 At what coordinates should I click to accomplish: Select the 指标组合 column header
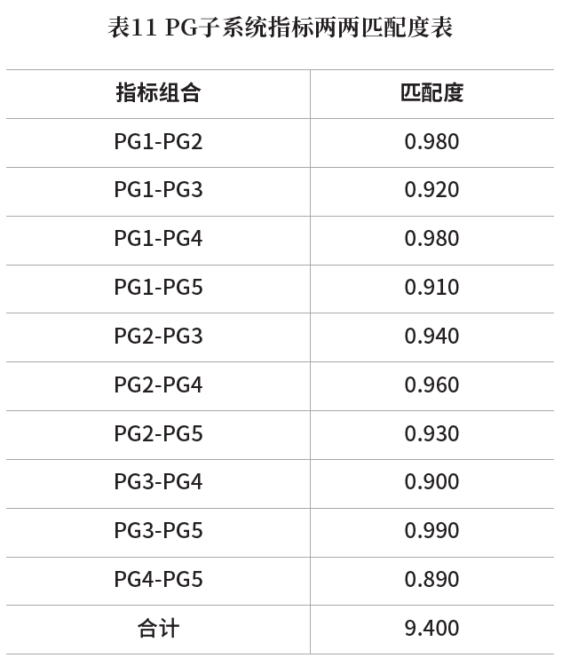point(158,92)
